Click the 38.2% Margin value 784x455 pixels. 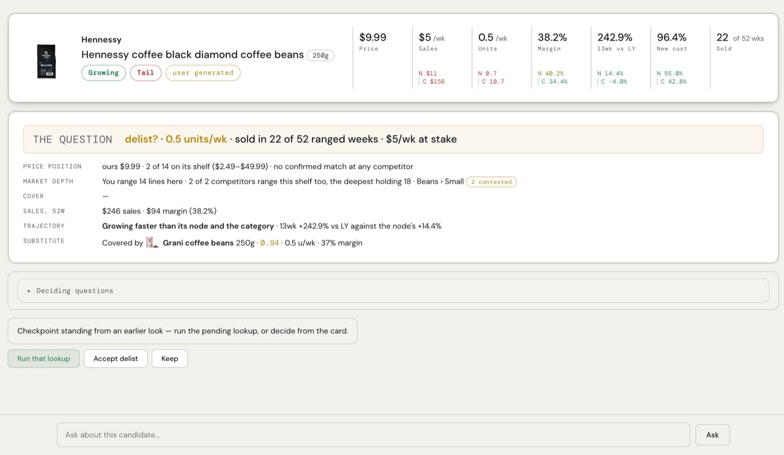[552, 37]
